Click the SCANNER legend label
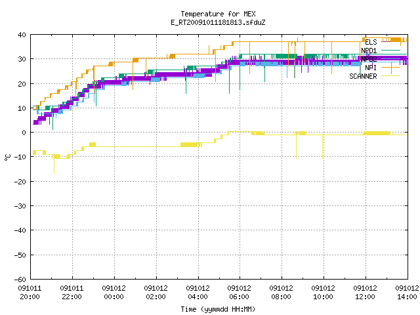This screenshot has width=420, height=315. click(x=363, y=76)
